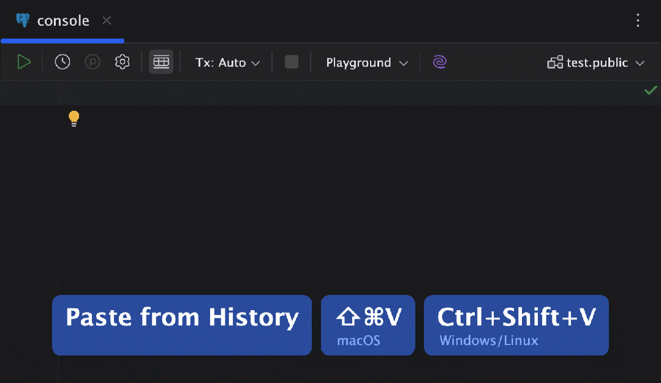Click the Stop square button
The image size is (661, 383).
pos(292,62)
